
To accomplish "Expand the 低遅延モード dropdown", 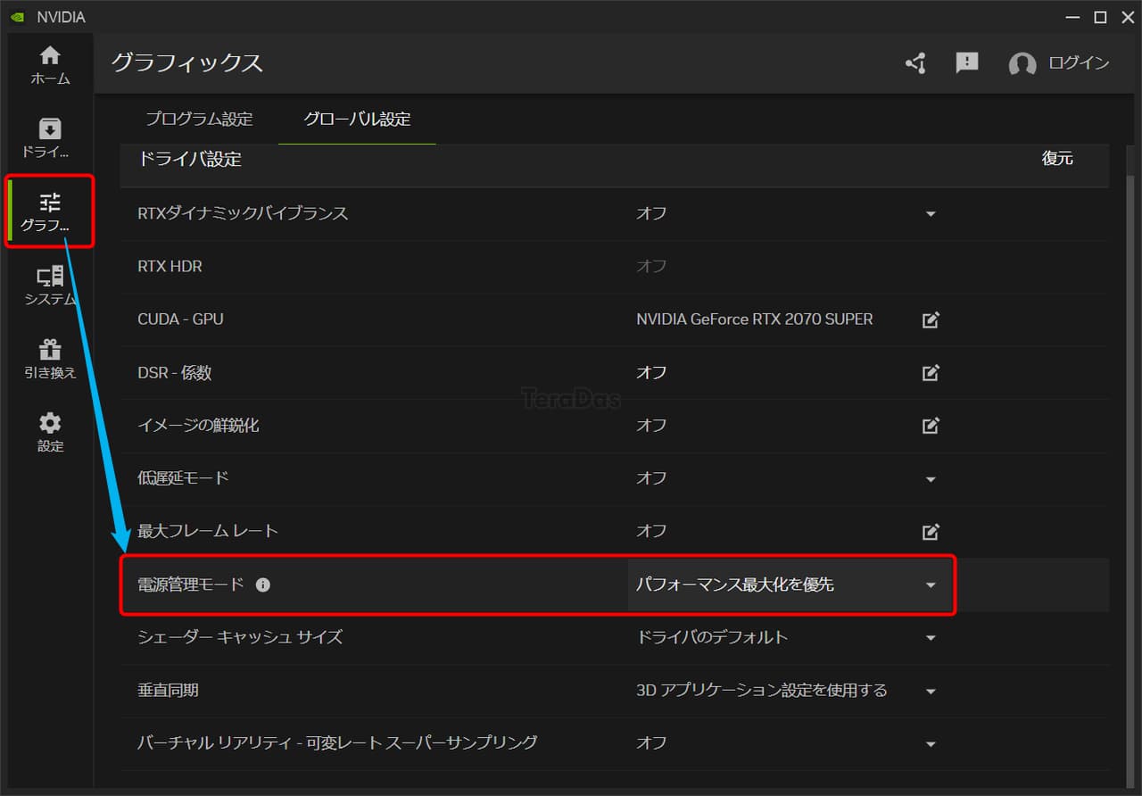I will click(931, 479).
